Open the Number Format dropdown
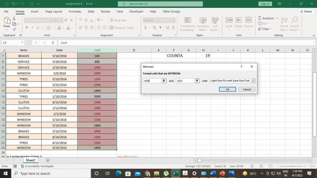Screen dimensions: 317x178 pyautogui.click(x=174, y=20)
